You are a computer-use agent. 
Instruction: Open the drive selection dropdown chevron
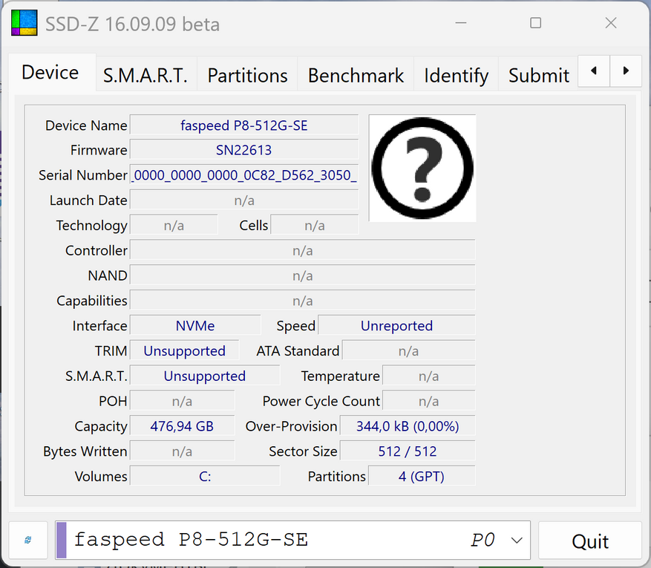(517, 541)
